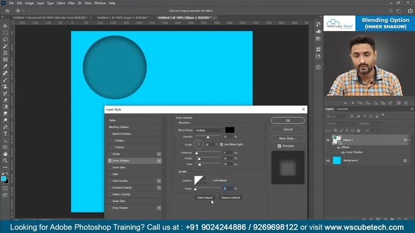Screen dimensions: 415x233
Task: Click the Home icon in options bar
Action: click(7, 11)
